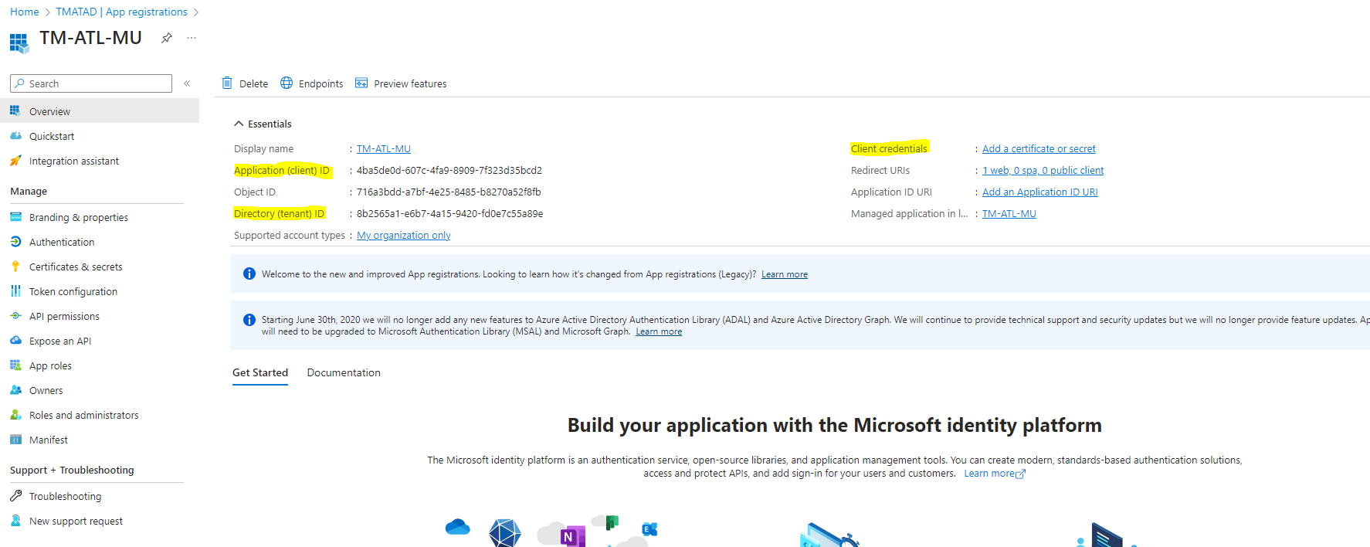Screen dimensions: 1370x547
Task: Open Certificates & secrets from the key icon
Action: click(x=15, y=267)
